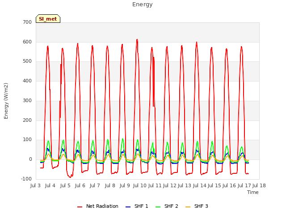Click the 400 y-axis tick label
The width and height of the screenshot is (286, 215).
click(x=27, y=81)
